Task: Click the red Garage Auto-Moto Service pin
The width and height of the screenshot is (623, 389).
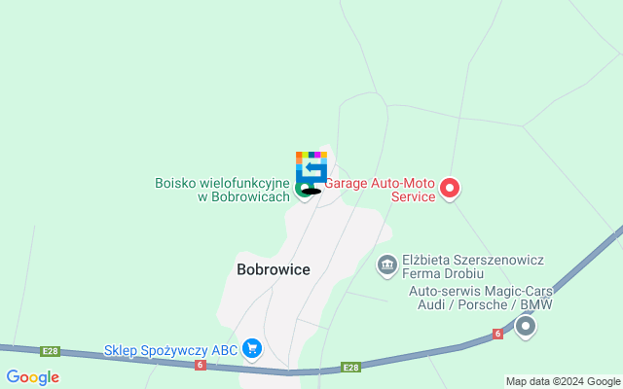Action: coord(450,189)
